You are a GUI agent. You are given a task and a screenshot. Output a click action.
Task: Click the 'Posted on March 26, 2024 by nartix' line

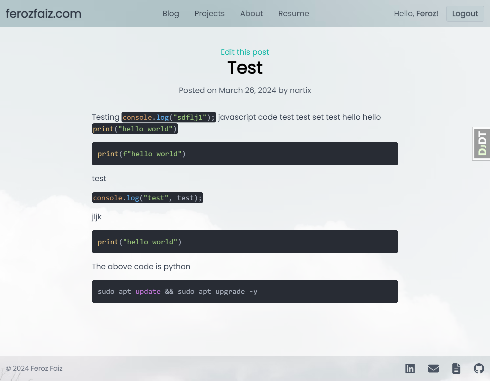coord(245,90)
